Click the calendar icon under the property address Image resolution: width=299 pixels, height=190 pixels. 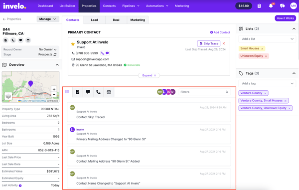[x=28, y=40]
